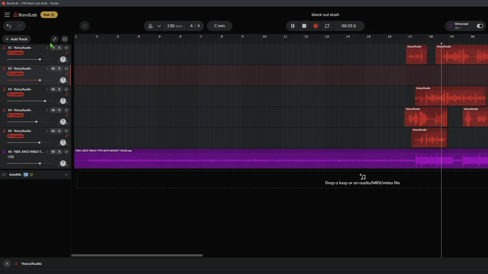The width and height of the screenshot is (488, 274).
Task: Click the red automation icon on track 01
Action: [67, 53]
